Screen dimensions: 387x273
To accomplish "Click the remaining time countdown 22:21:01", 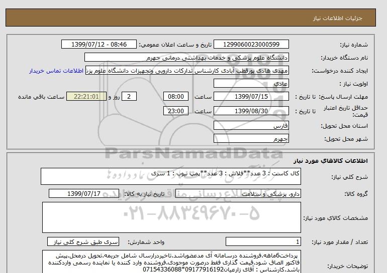I will tap(86, 96).
